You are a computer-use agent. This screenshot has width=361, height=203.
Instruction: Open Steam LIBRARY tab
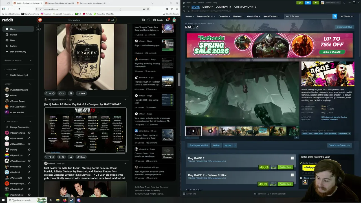tap(208, 6)
